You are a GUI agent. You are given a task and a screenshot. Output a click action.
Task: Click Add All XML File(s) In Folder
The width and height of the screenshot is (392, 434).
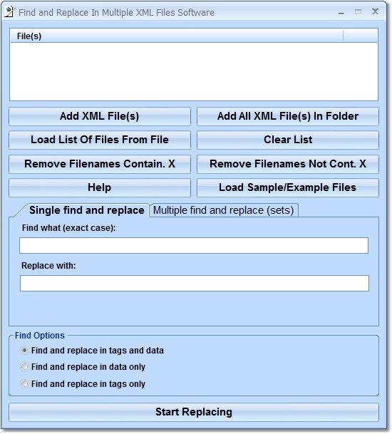point(288,116)
